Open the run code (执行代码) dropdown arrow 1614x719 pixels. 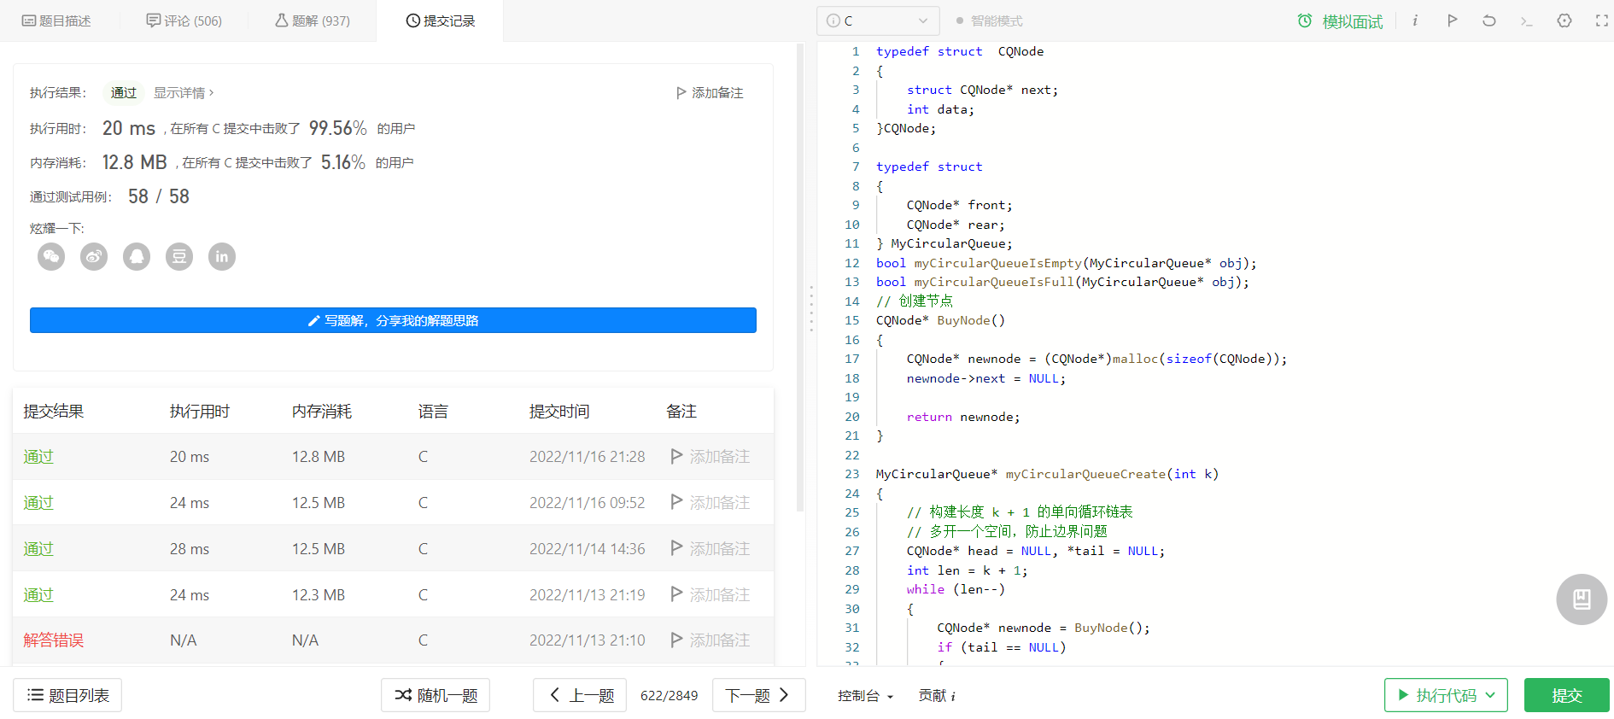click(1490, 695)
